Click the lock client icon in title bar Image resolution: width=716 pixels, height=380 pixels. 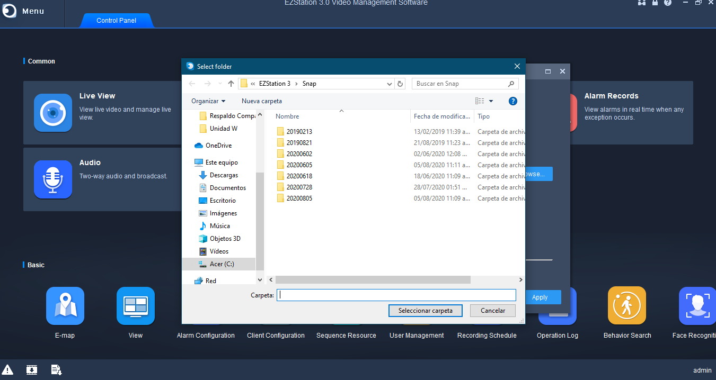click(x=655, y=3)
